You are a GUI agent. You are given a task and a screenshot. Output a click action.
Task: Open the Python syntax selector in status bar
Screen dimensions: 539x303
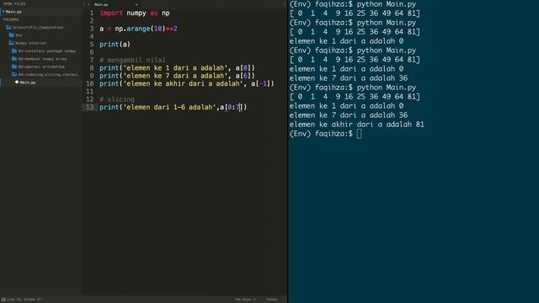[272, 300]
